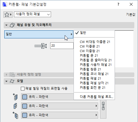Open the bottom surface dropdown arrow

pos(96,115)
